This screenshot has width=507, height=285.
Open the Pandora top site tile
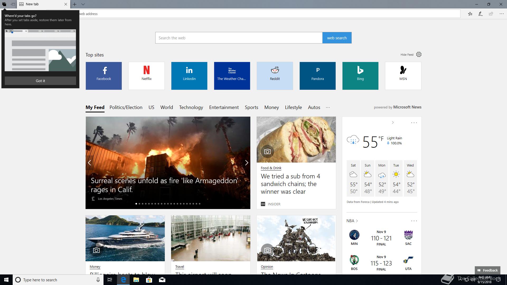click(318, 76)
